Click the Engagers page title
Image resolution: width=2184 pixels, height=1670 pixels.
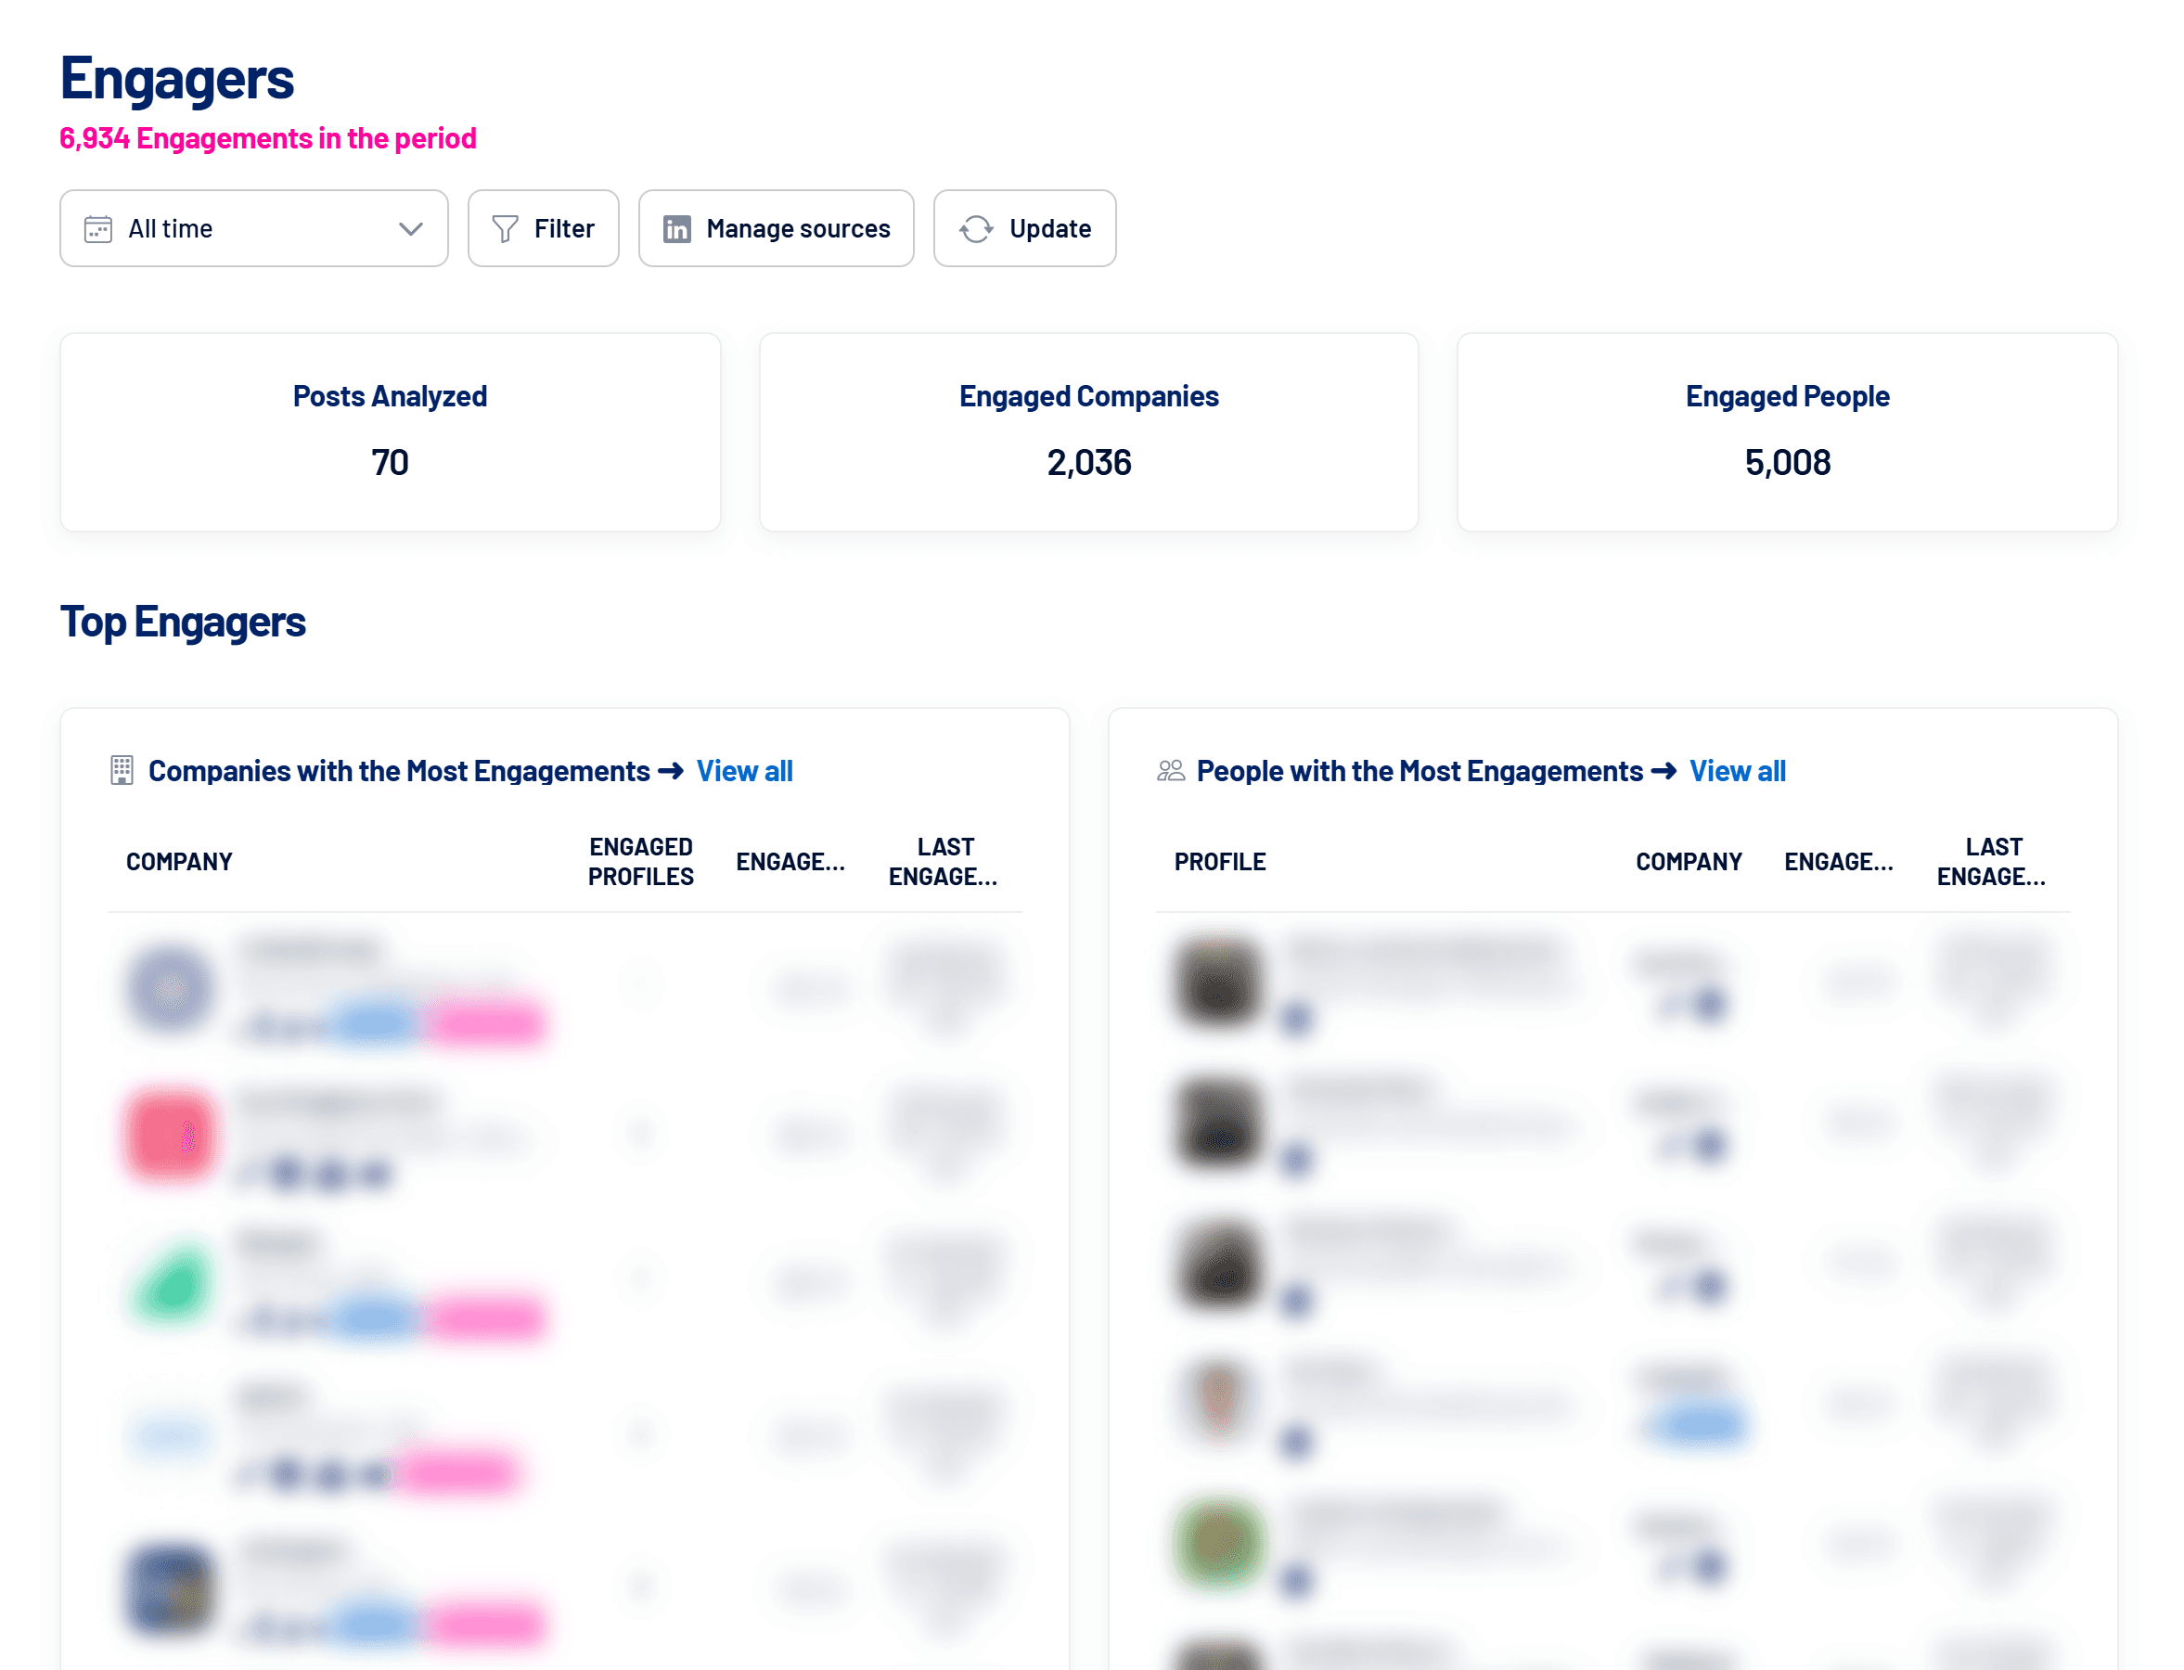177,80
